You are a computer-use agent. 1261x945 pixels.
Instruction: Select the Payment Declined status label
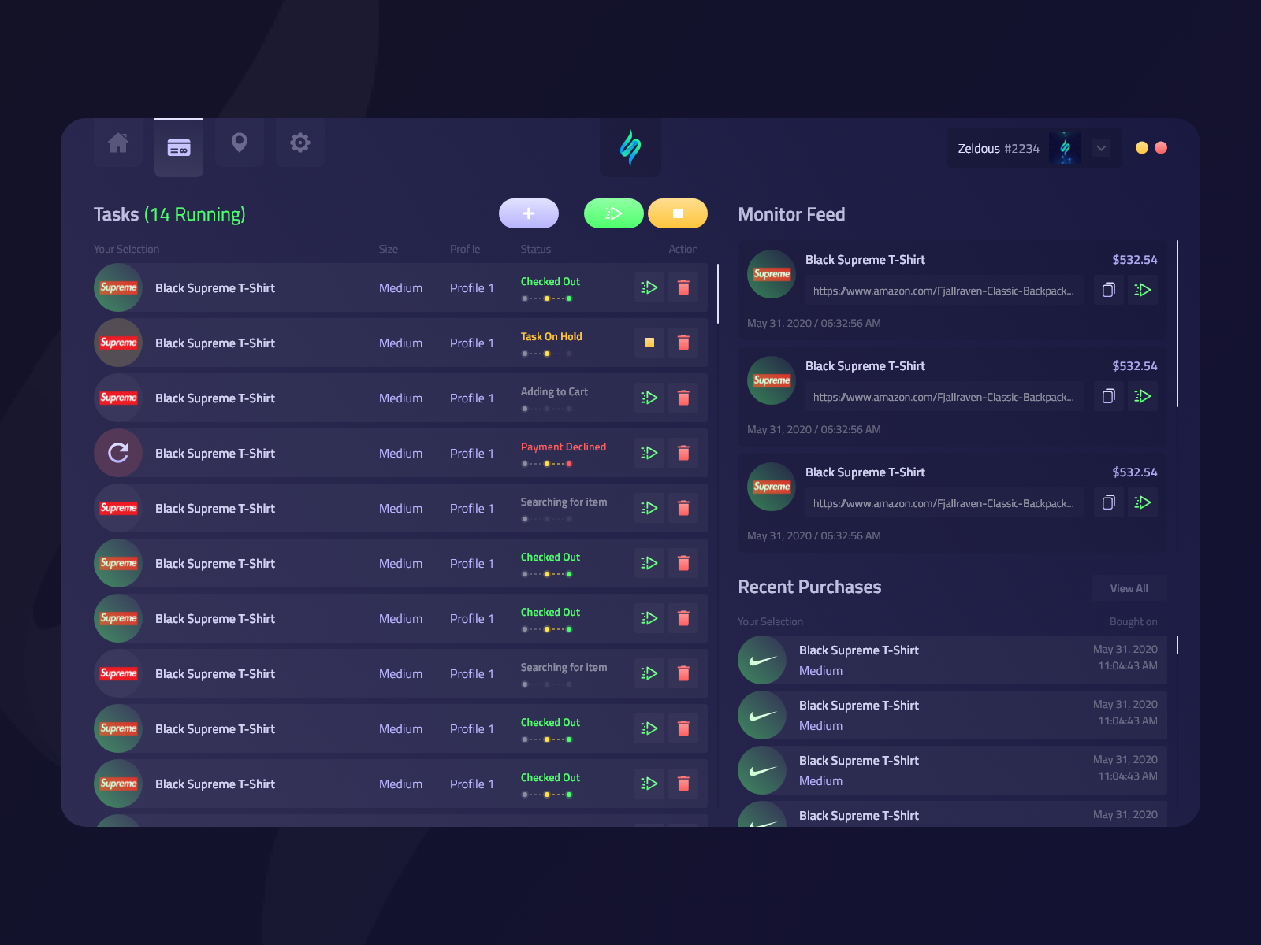tap(564, 447)
